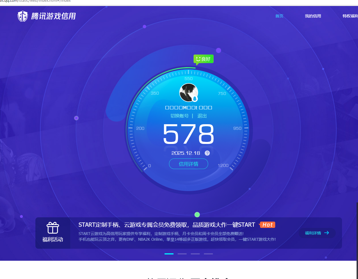Activate the fourth carousel dot
Screen dimensions: 358x279
[208, 254]
